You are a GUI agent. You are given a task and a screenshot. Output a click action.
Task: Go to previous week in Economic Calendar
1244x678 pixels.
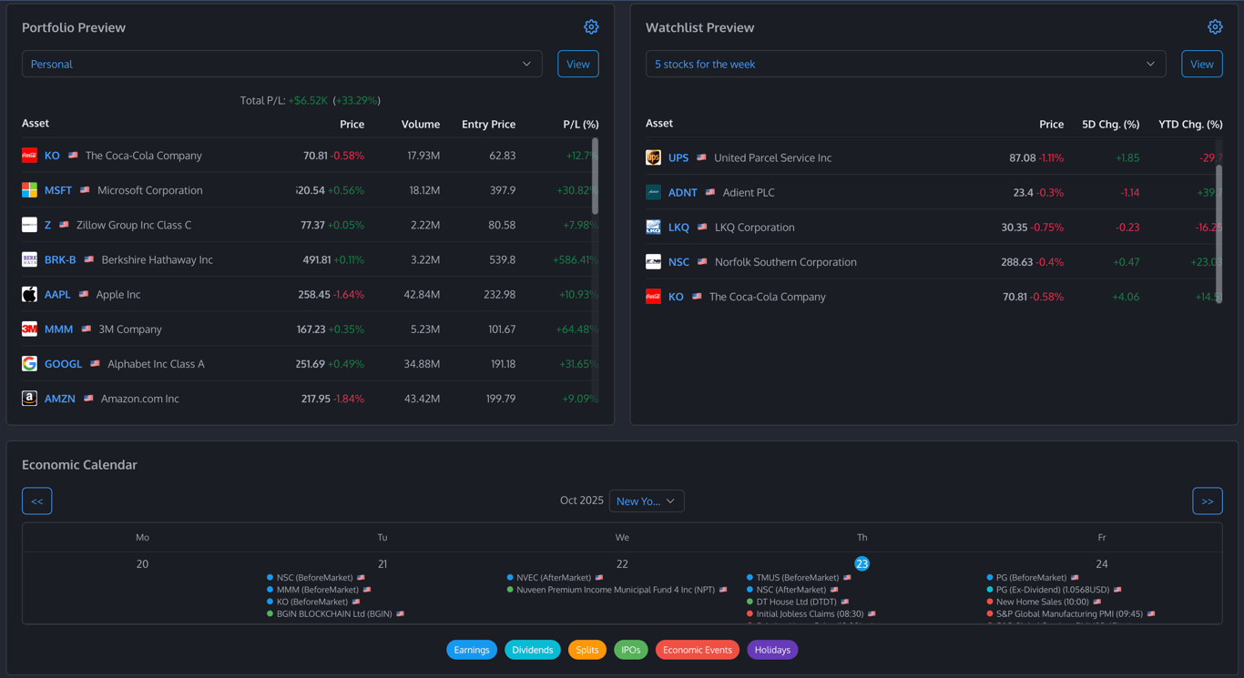click(x=37, y=501)
